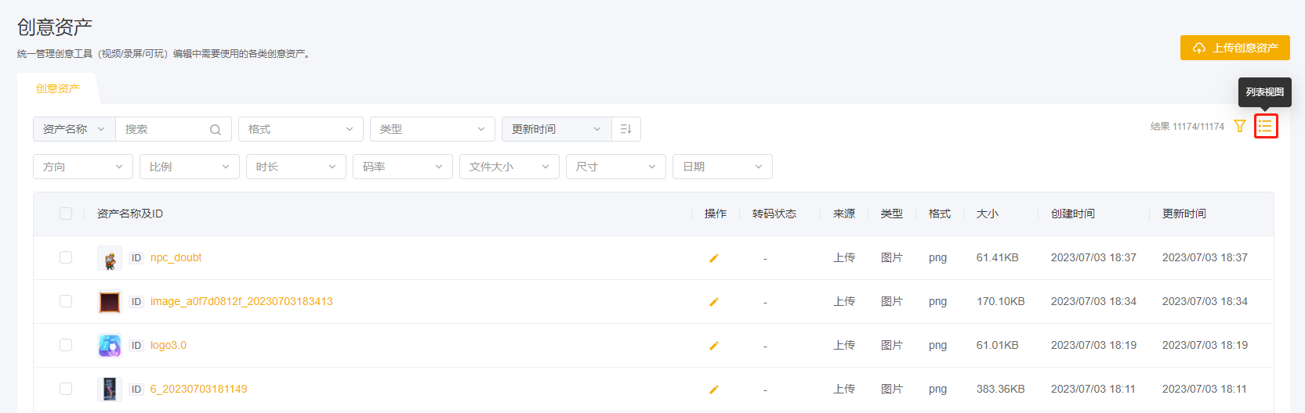Toggle sort order icon beside 更新时间
Image resolution: width=1305 pixels, height=413 pixels.
[625, 129]
